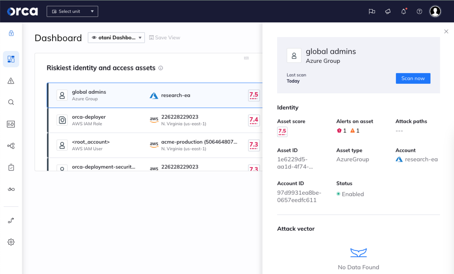The width and height of the screenshot is (454, 274).
Task: Click the Asset ID value 1e6229d5
Action: pos(294,163)
